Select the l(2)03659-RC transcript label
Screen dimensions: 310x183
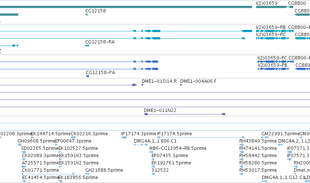[x=271, y=35]
